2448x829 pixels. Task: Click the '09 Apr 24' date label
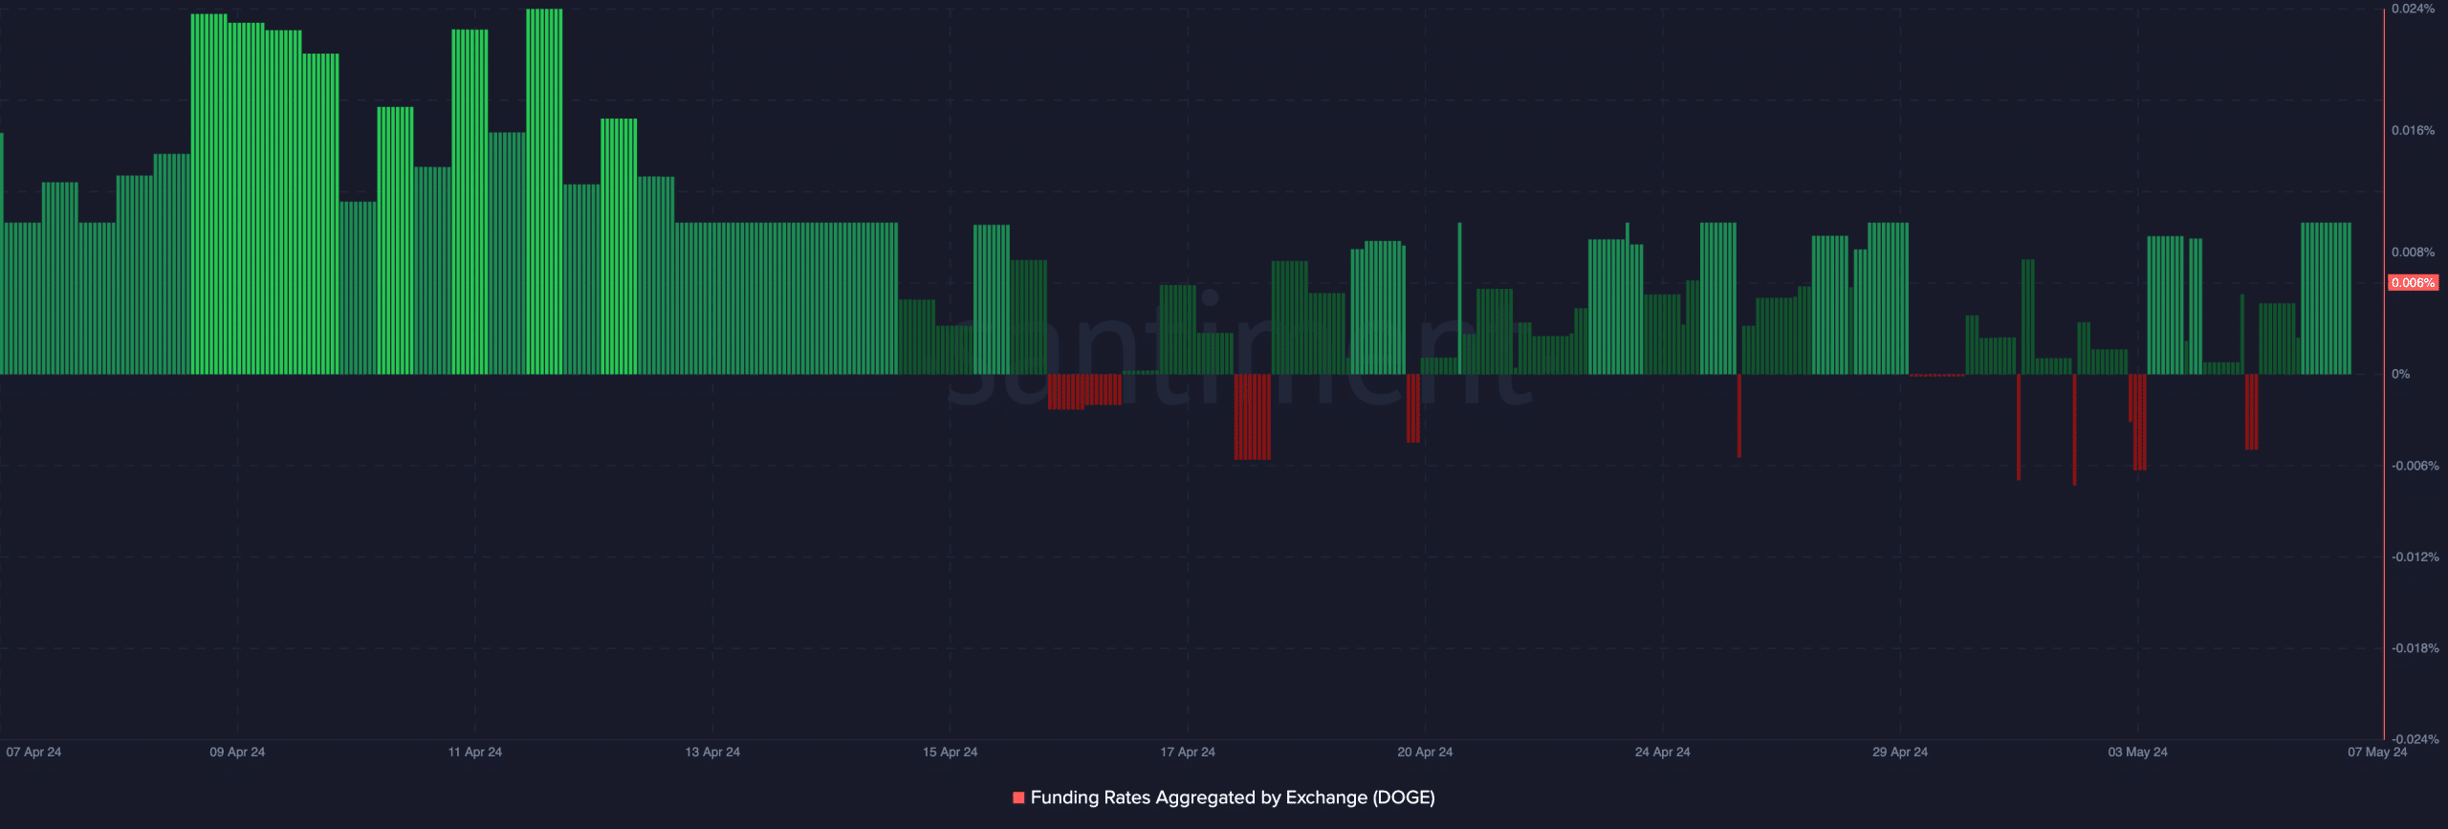coord(237,753)
